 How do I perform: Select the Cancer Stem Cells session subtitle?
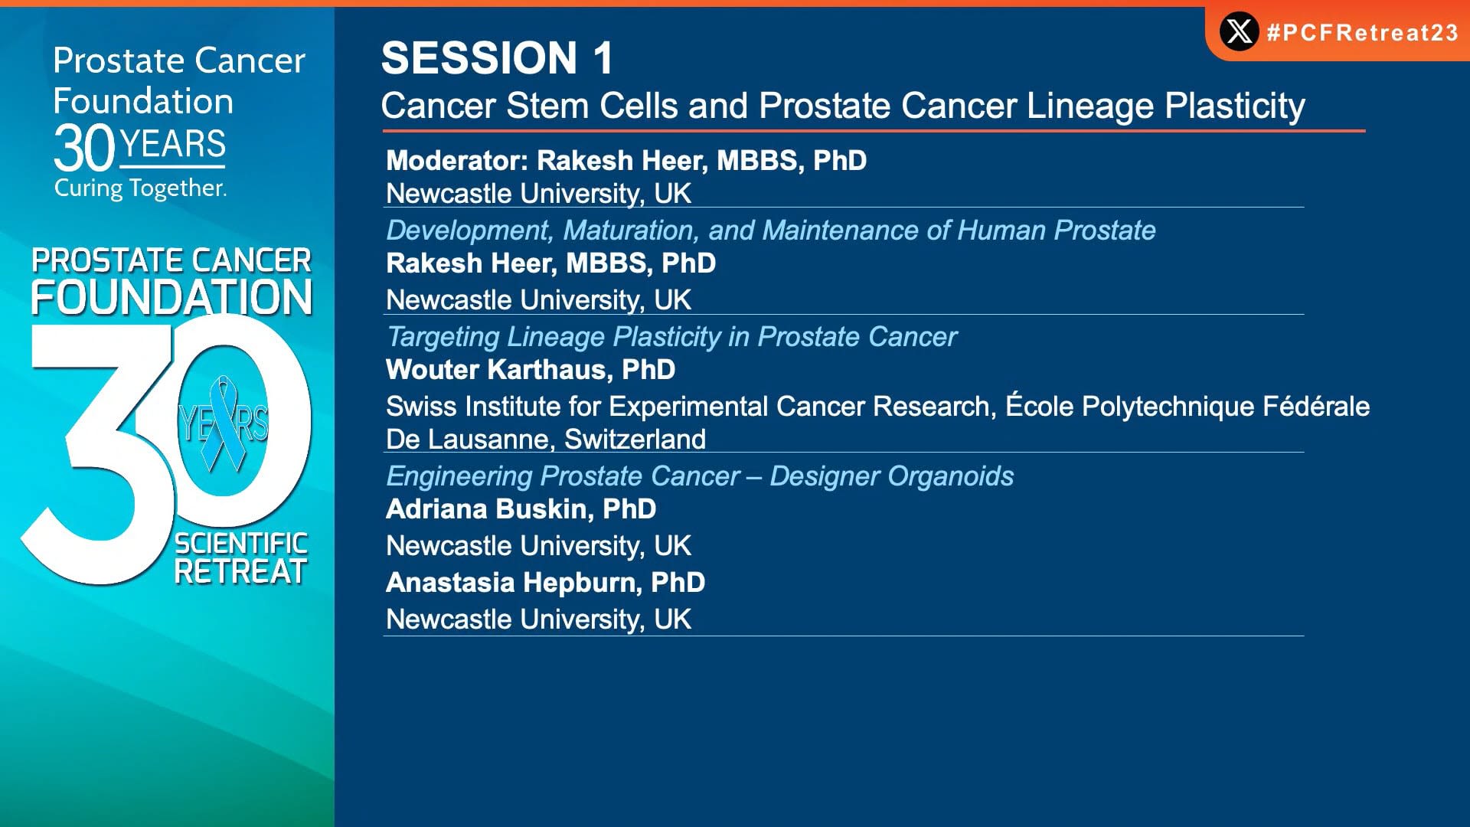point(843,106)
